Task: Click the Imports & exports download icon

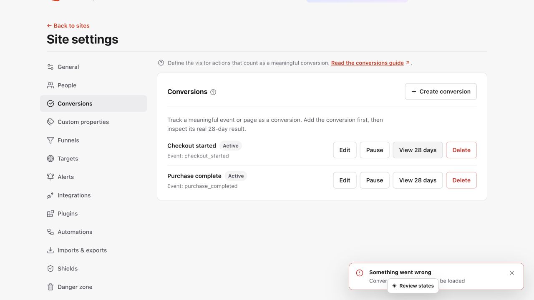Action: click(x=50, y=250)
